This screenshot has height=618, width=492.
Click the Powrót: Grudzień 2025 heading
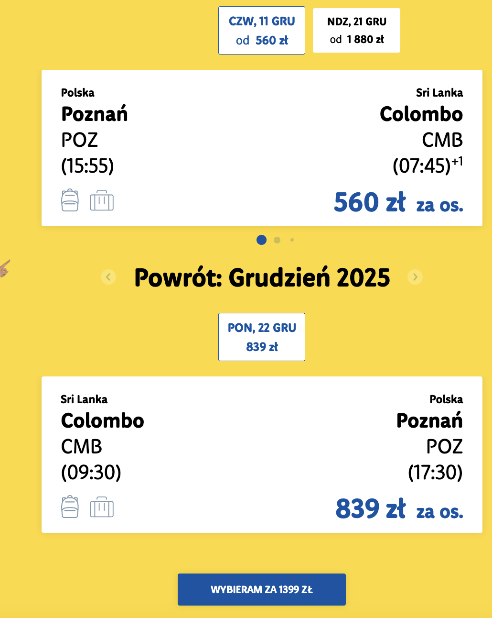pyautogui.click(x=262, y=278)
